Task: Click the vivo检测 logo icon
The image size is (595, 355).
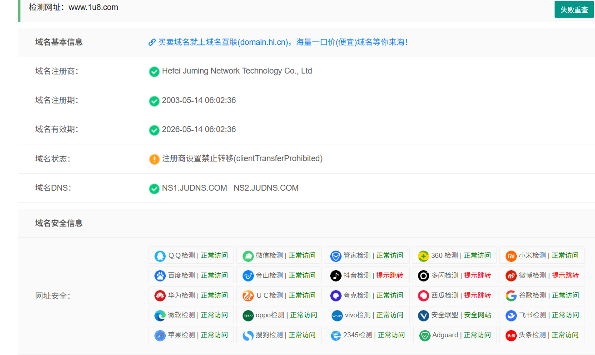Action: pos(337,315)
